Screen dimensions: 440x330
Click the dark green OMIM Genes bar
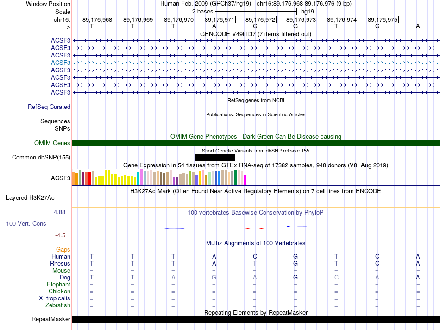coord(256,143)
